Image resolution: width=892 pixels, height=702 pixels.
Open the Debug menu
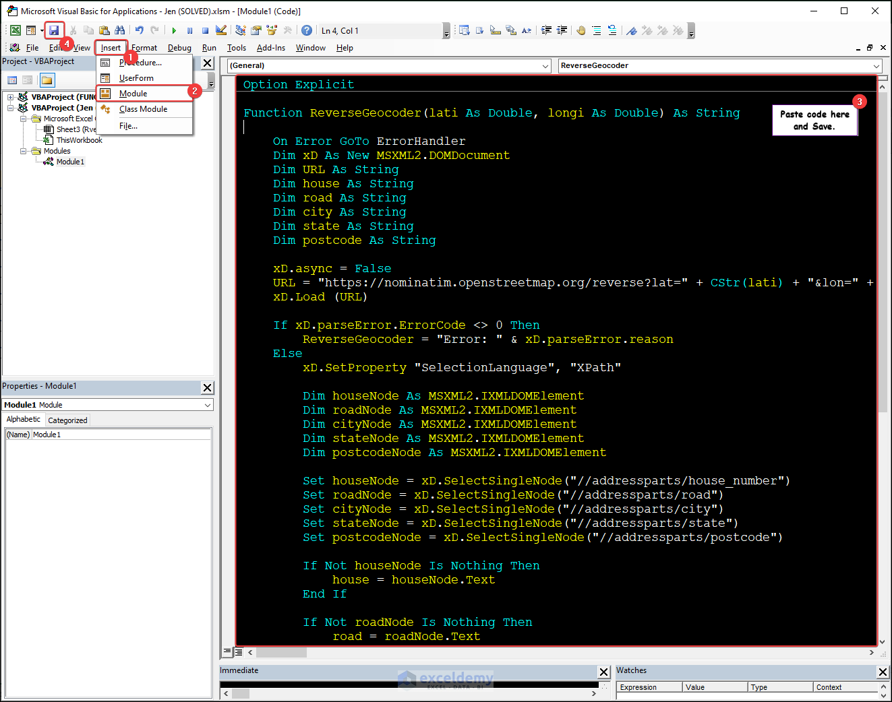(179, 48)
